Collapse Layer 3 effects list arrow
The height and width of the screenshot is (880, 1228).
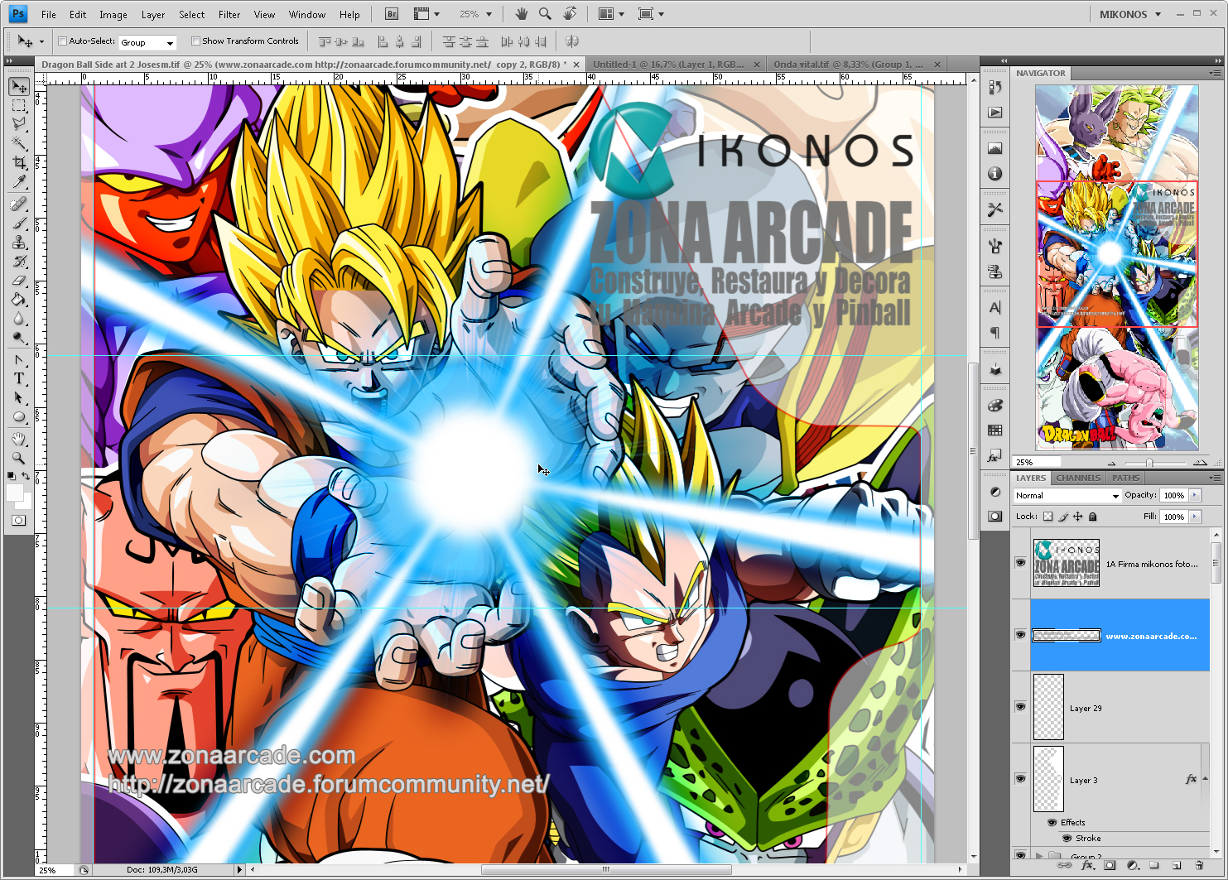(1205, 779)
